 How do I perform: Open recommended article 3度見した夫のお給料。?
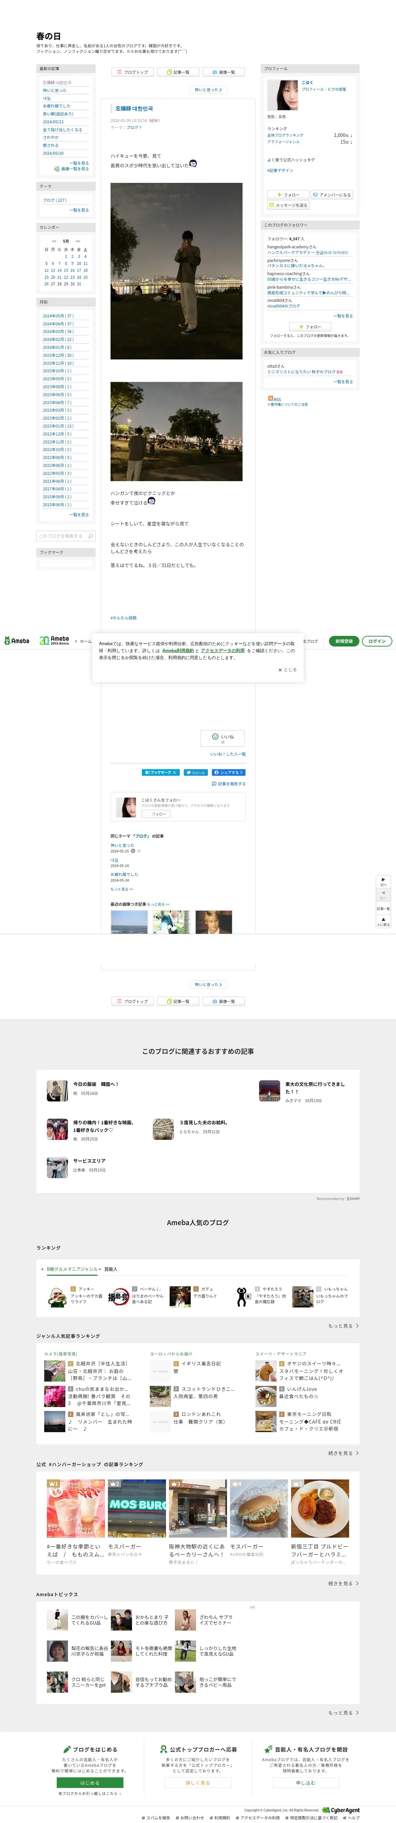point(203,1122)
